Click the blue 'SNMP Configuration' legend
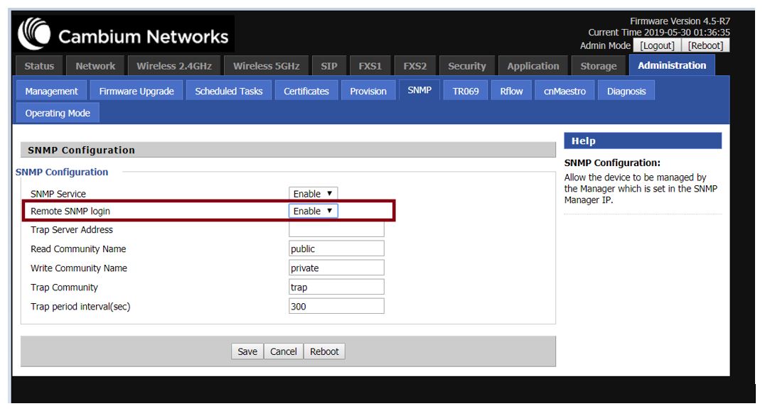This screenshot has height=416, width=765. [x=62, y=172]
